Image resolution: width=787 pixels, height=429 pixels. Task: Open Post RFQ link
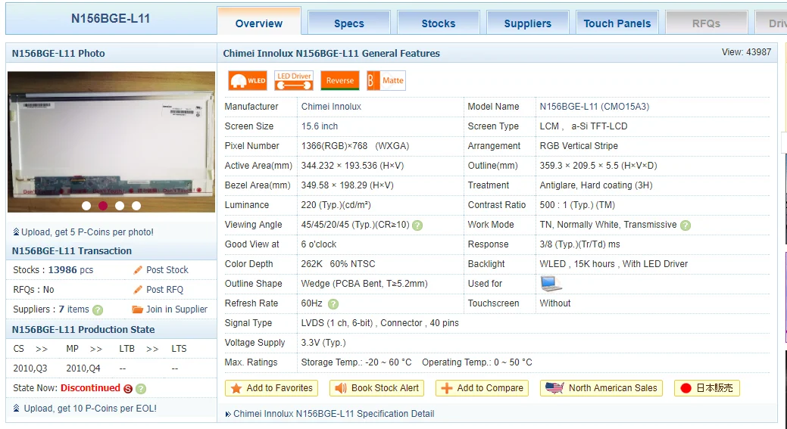click(x=164, y=290)
